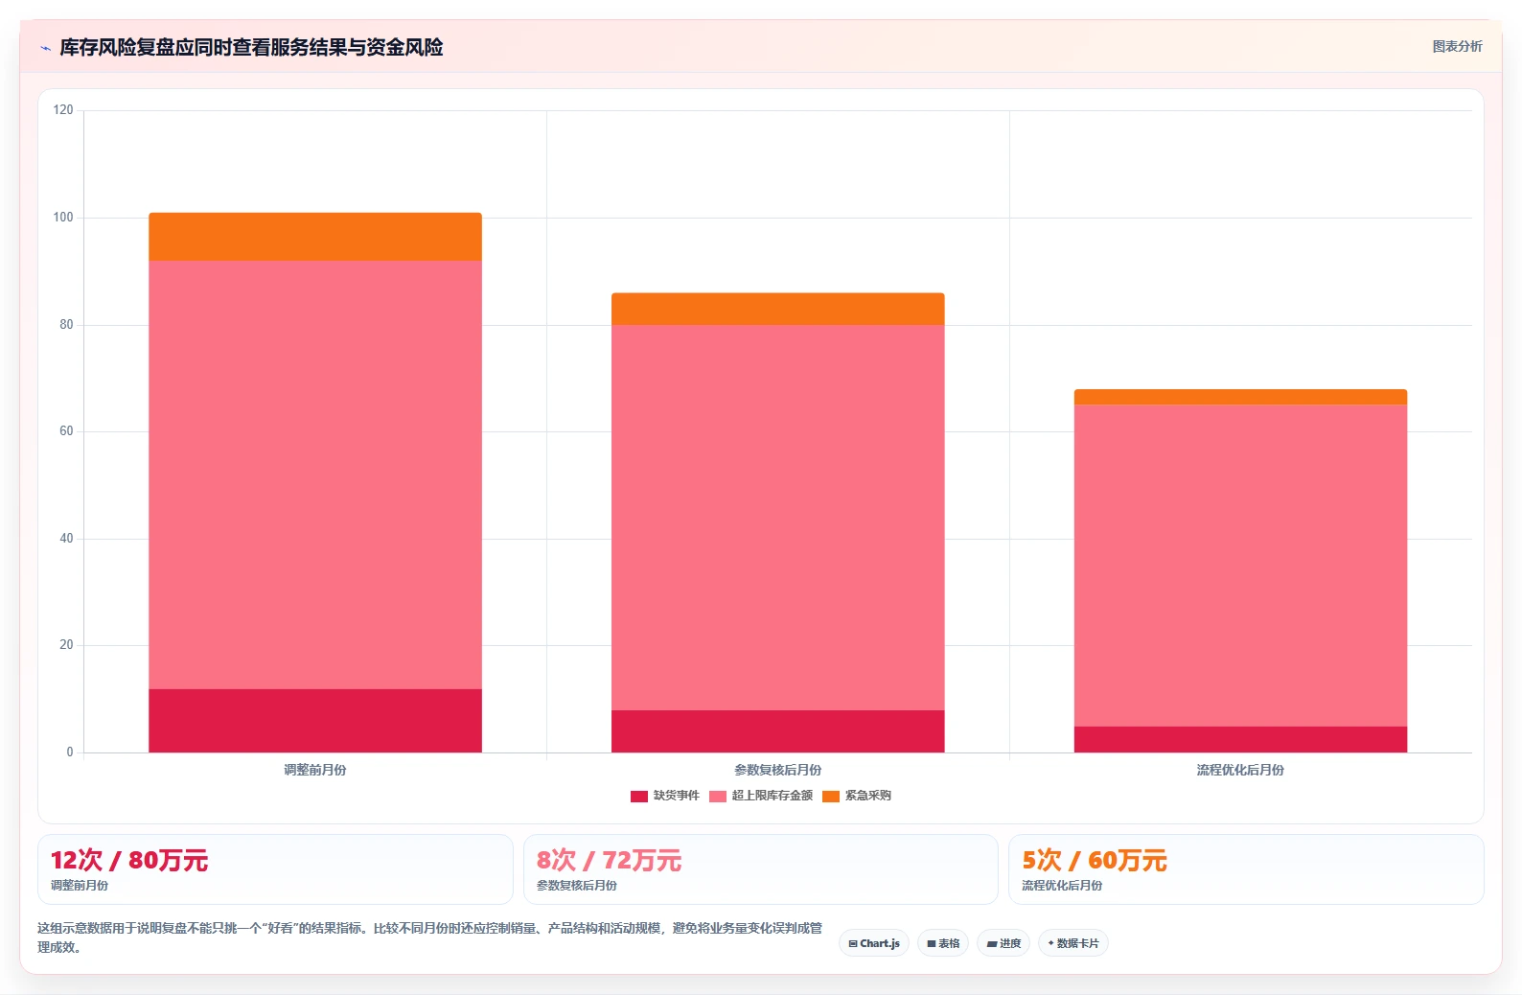Click the pink segment of 流程优化后月份 bar
Image resolution: width=1522 pixels, height=995 pixels.
[1240, 566]
